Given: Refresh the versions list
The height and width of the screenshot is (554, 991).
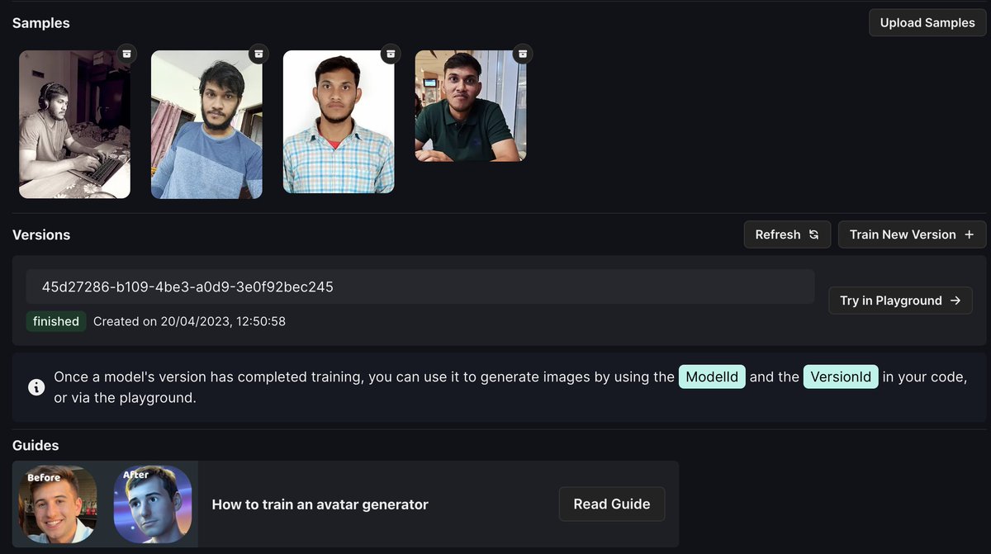Looking at the screenshot, I should pyautogui.click(x=787, y=234).
